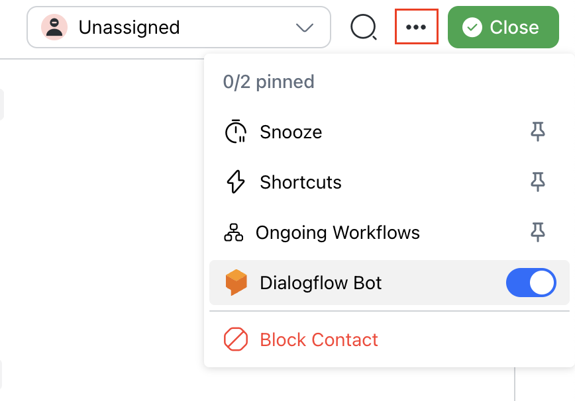Select the Block Contact option
This screenshot has width=575, height=401.
[x=319, y=339]
